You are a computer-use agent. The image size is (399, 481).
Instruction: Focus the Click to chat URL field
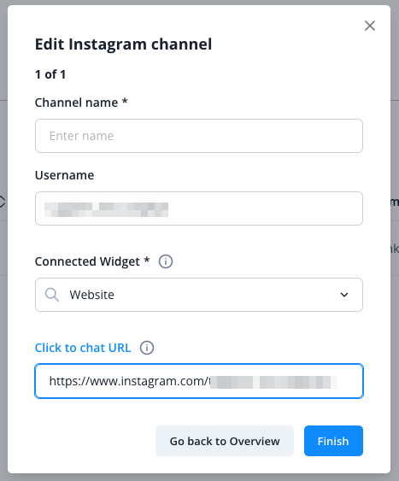tap(199, 381)
